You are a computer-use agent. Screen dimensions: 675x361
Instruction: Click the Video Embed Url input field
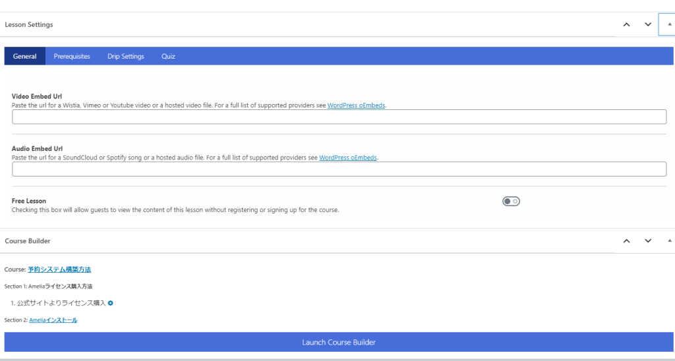339,117
